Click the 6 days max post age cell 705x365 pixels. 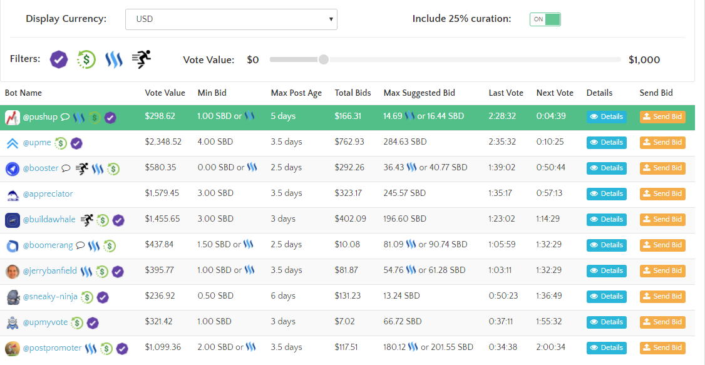pos(283,296)
